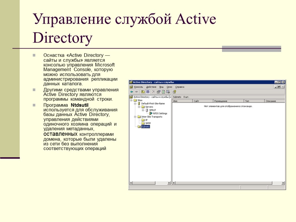
Task: Click the Export list toolbar icon
Action: [168, 92]
